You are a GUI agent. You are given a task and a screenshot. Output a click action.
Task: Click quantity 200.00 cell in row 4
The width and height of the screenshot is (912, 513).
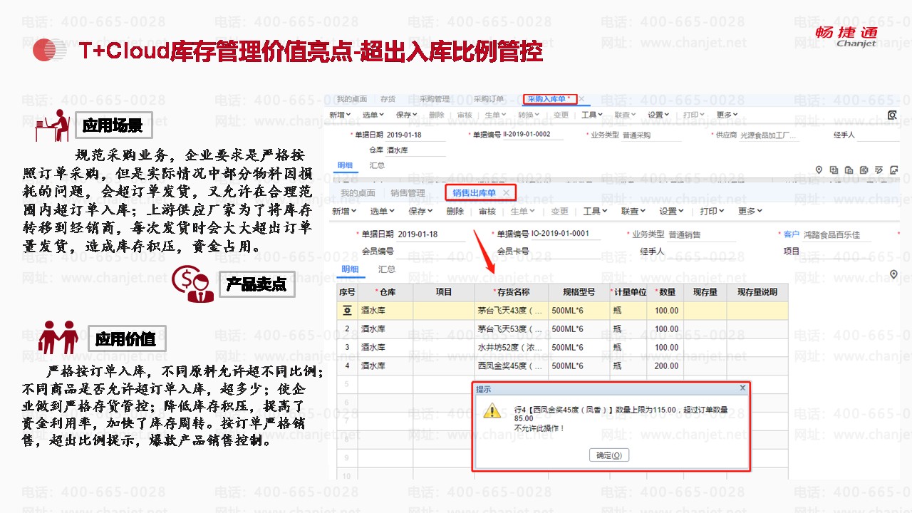click(x=665, y=366)
